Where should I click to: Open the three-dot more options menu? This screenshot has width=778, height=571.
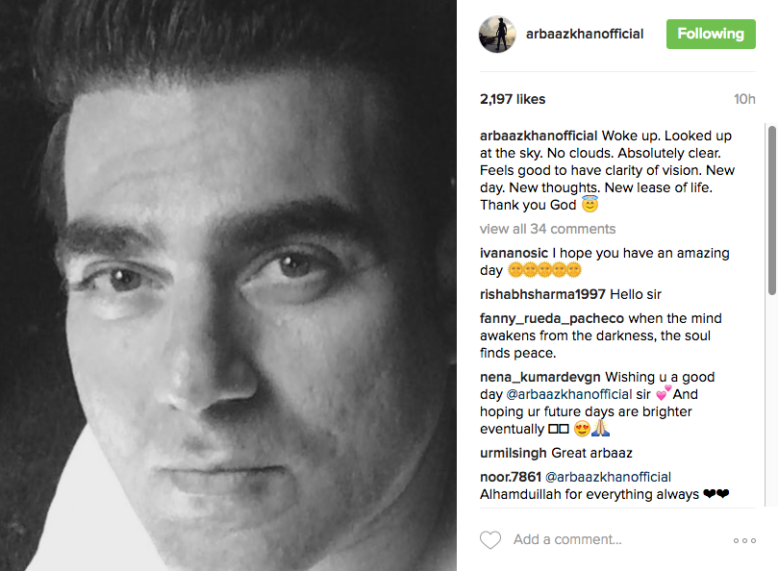[744, 540]
